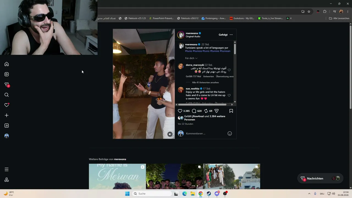Viewport: 352px width, 198px height.
Task: Open Discord from the taskbar
Action: tap(217, 194)
